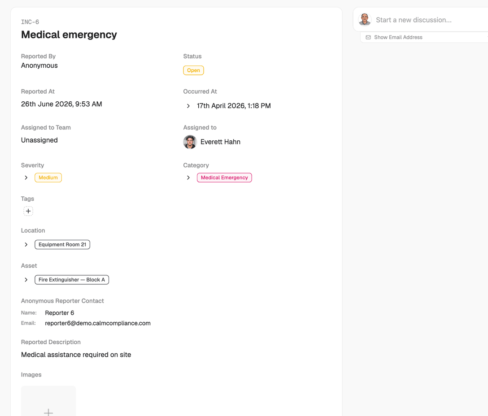Click the Medical emergency title
Image resolution: width=488 pixels, height=416 pixels.
(69, 35)
